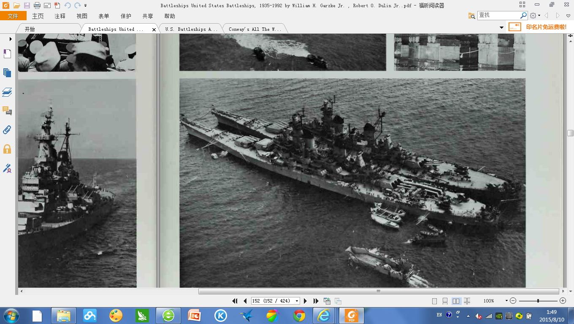Screen dimensions: 574x324
Task: Select single page view mode
Action: pos(434,301)
